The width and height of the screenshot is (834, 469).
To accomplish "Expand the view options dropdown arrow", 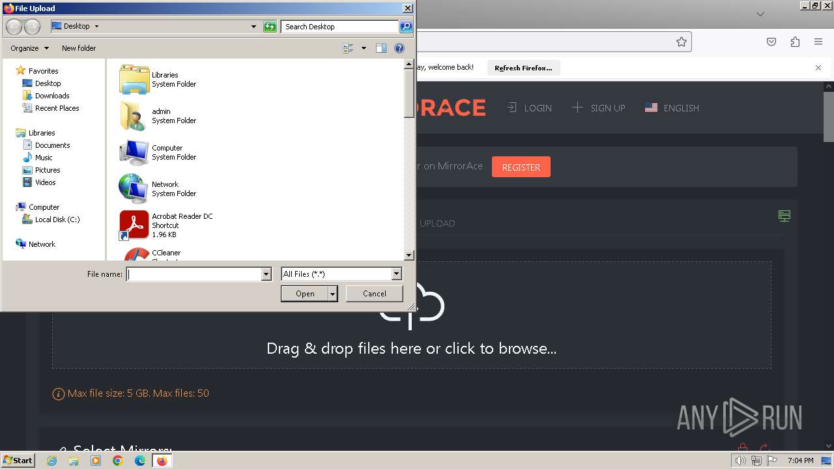I will (x=364, y=48).
